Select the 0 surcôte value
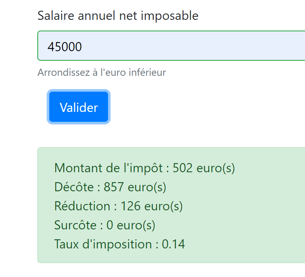The height and width of the screenshot is (277, 305). click(110, 225)
